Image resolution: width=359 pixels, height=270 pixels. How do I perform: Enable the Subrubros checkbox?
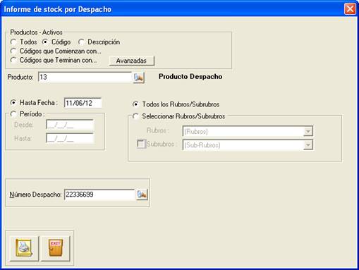(x=140, y=144)
